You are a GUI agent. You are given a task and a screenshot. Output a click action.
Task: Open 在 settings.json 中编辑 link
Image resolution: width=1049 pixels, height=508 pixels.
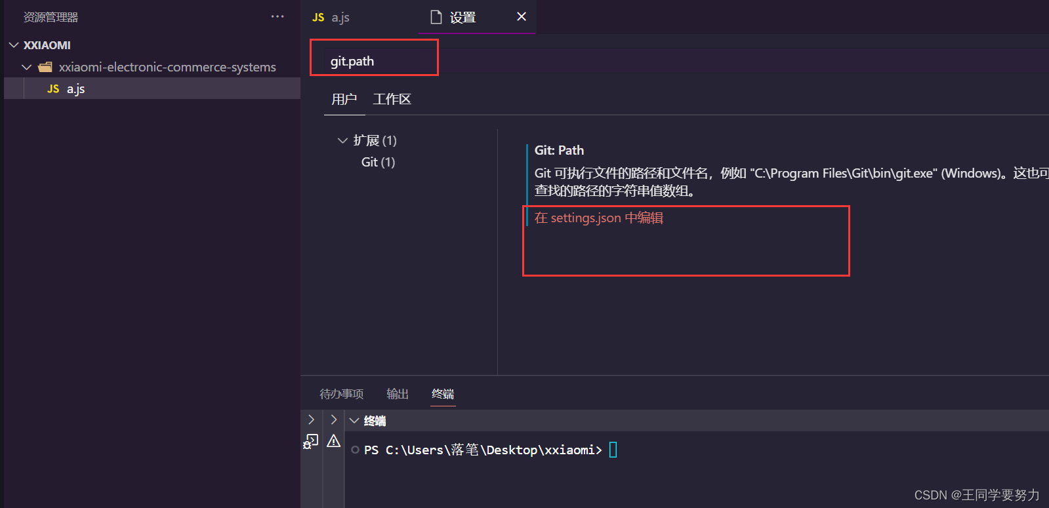click(599, 218)
